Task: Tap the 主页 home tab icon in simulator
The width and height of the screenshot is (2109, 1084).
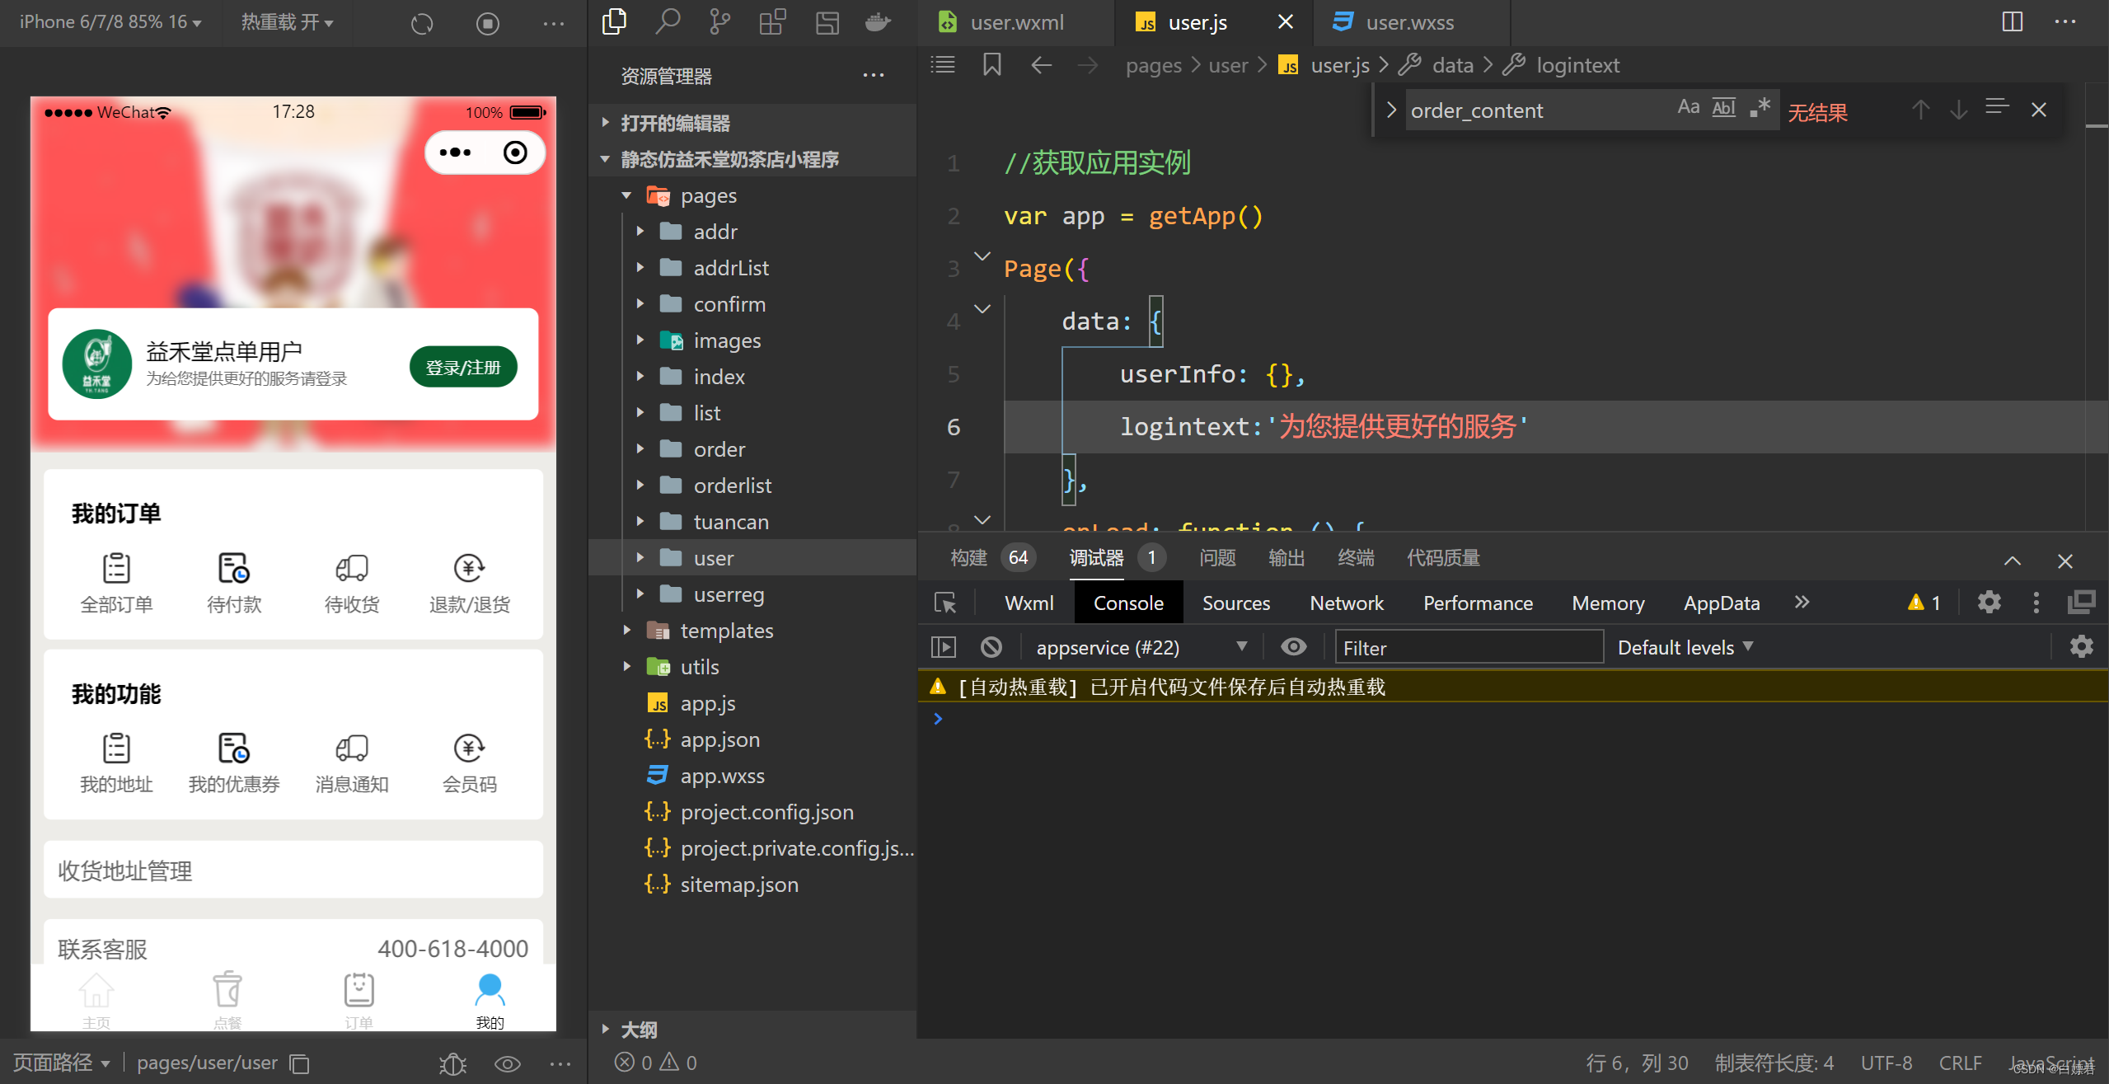Action: click(96, 990)
